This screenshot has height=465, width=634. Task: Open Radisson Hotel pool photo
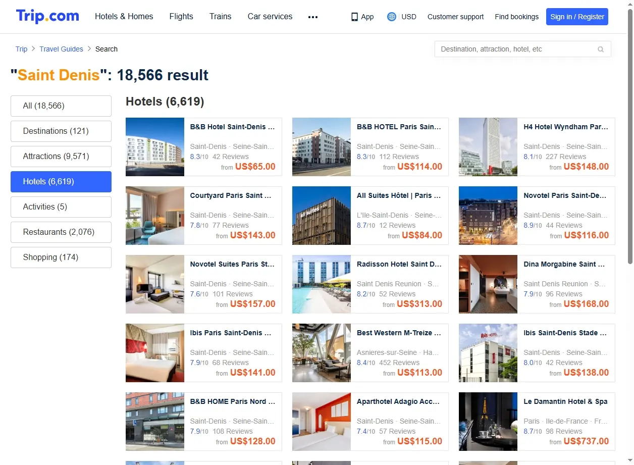tap(322, 284)
